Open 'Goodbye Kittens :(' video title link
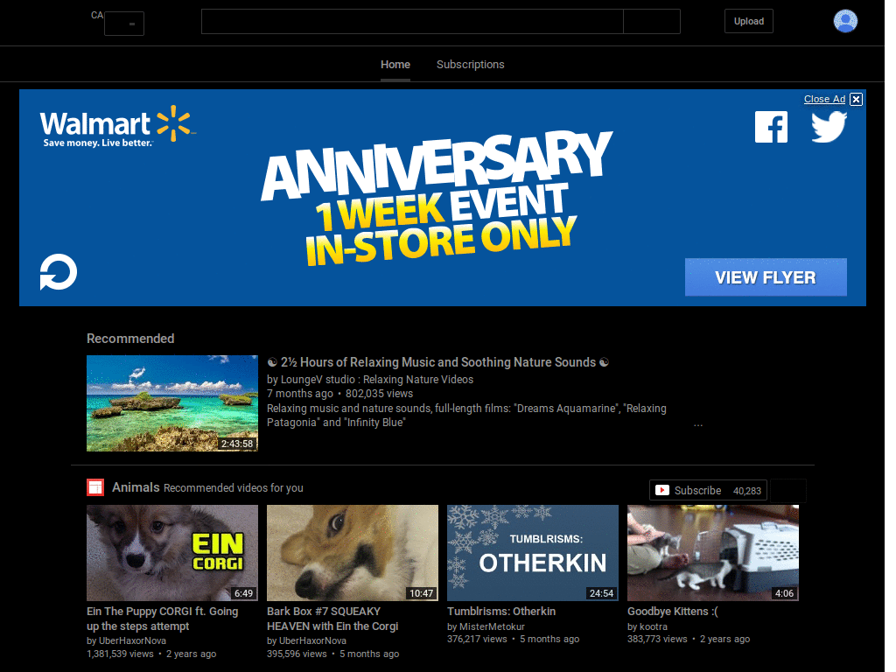896x672 pixels. coord(672,612)
